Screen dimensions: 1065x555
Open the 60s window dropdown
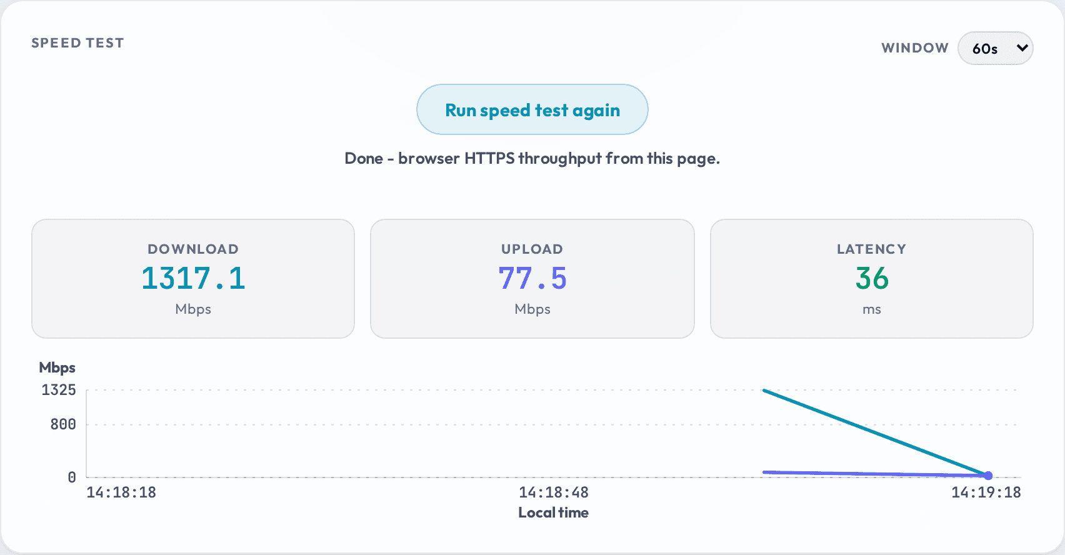pyautogui.click(x=995, y=48)
